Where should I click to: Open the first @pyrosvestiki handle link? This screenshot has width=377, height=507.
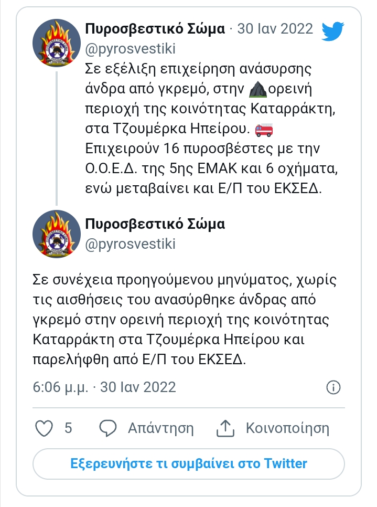(130, 49)
